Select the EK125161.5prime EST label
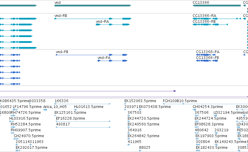 pyautogui.click(x=70, y=113)
